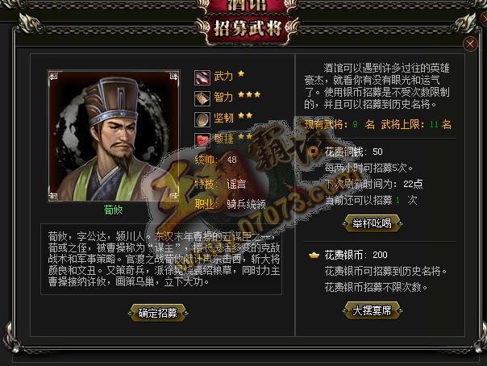Confirm recruitment with 确定招募 button
The width and height of the screenshot is (487, 366).
point(158,313)
